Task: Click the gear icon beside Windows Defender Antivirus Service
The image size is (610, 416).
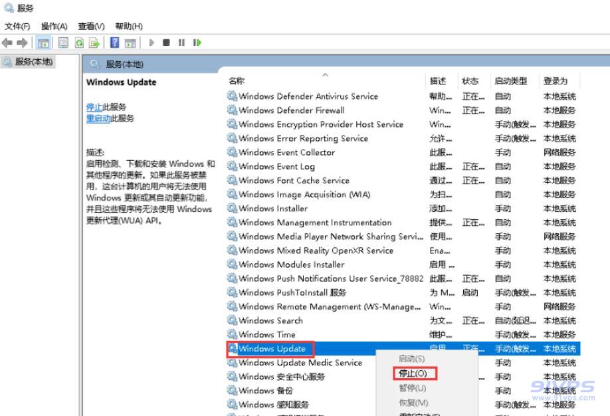Action: 233,96
